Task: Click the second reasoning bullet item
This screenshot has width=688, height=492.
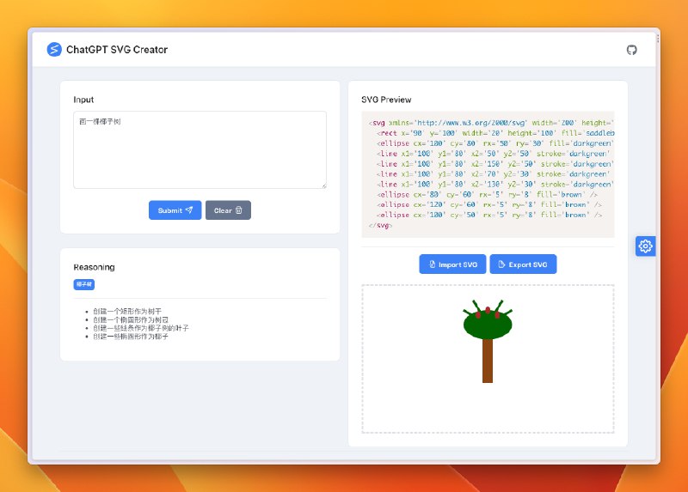Action: coord(131,319)
